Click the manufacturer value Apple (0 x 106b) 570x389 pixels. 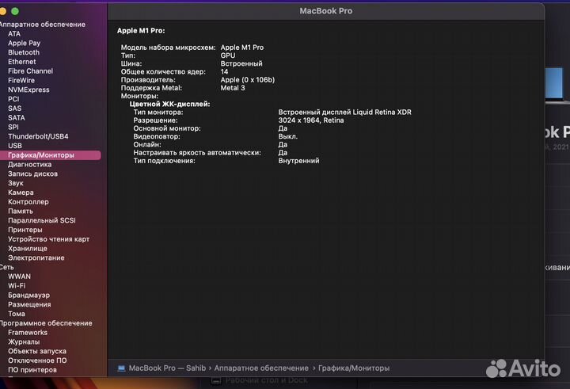point(248,80)
